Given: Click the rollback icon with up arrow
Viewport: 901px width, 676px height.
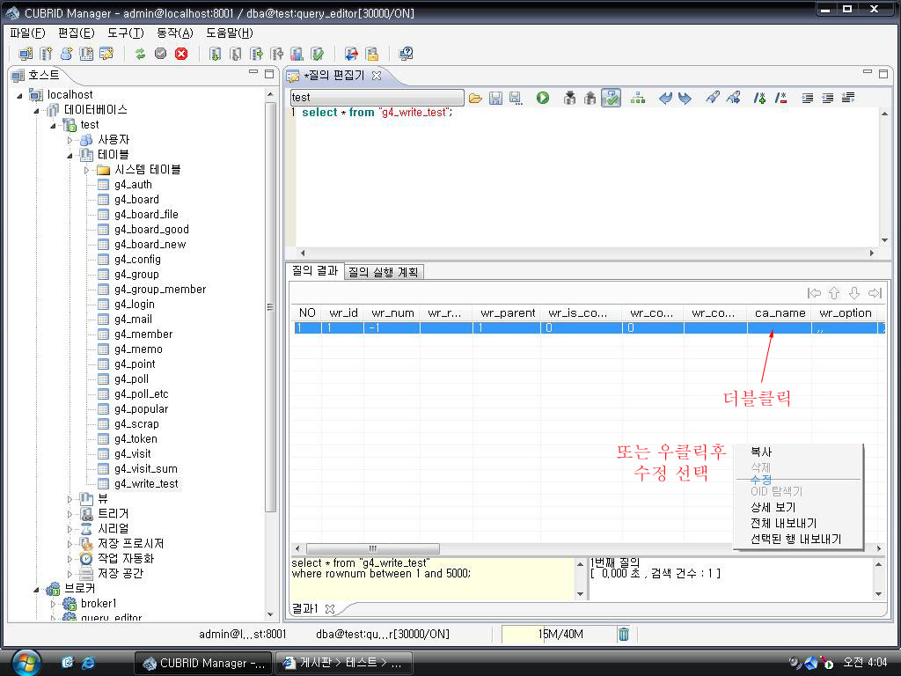Looking at the screenshot, I should tap(590, 98).
